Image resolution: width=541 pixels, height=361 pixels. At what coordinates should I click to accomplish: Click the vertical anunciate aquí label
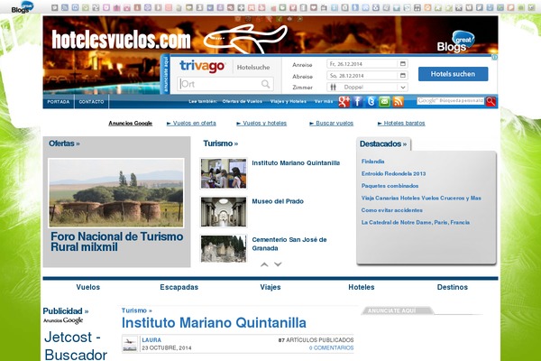click(166, 74)
